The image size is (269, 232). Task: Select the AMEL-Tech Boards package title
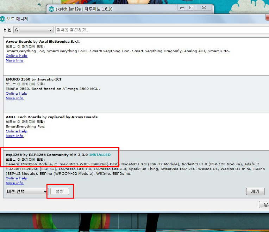[x=52, y=117]
